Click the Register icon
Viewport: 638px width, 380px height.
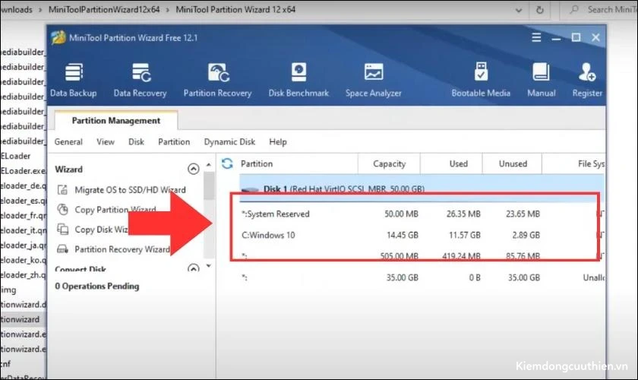(x=587, y=80)
